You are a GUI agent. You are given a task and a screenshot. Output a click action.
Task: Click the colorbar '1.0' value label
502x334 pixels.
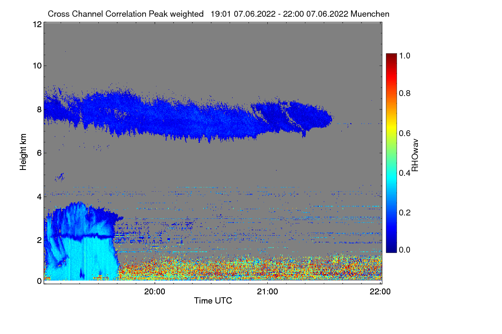pos(405,55)
